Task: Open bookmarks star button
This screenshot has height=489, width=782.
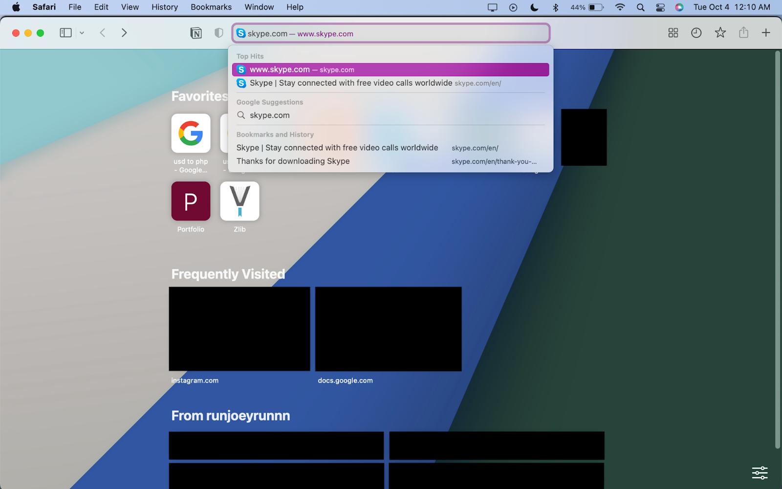Action: (720, 33)
